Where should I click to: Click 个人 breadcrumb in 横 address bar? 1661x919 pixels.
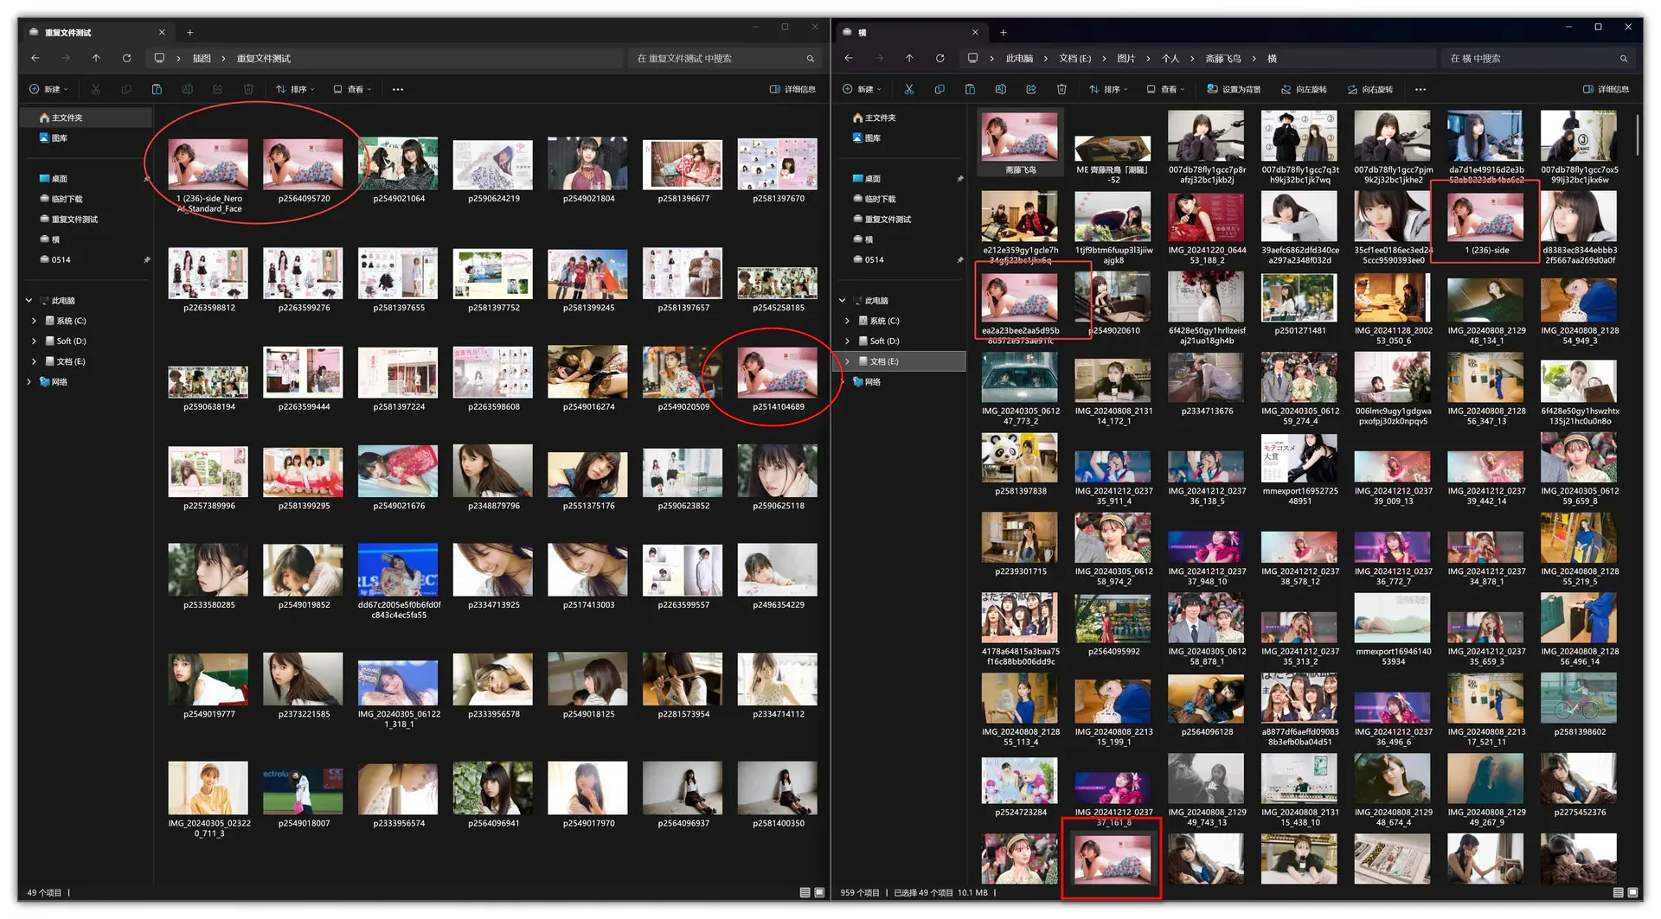1170,59
